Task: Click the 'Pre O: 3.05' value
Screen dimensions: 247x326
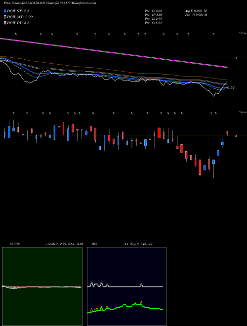Action: point(154,11)
